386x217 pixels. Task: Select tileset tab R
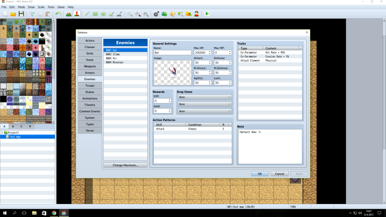[x=30, y=126]
